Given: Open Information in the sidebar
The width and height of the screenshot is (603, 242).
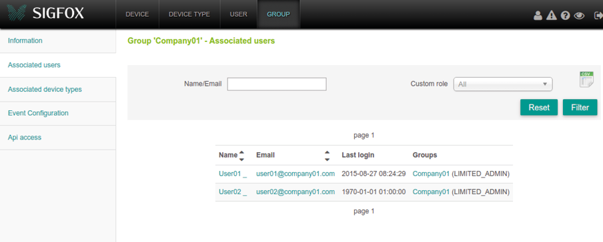Looking at the screenshot, I should pyautogui.click(x=57, y=41).
